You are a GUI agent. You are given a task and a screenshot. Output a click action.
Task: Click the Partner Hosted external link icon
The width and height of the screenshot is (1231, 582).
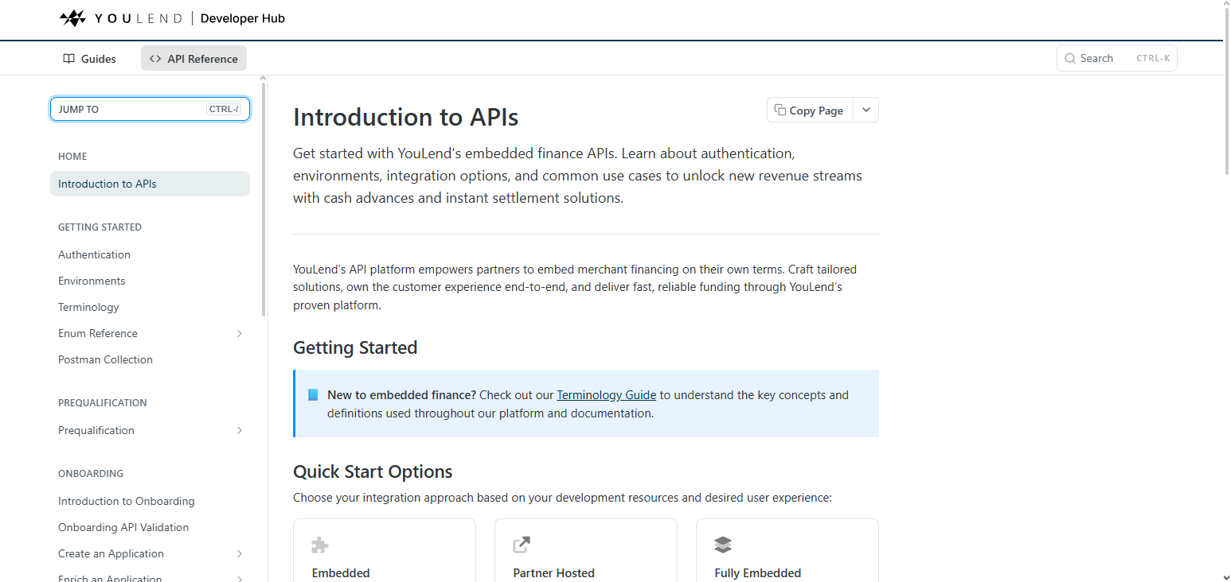522,545
